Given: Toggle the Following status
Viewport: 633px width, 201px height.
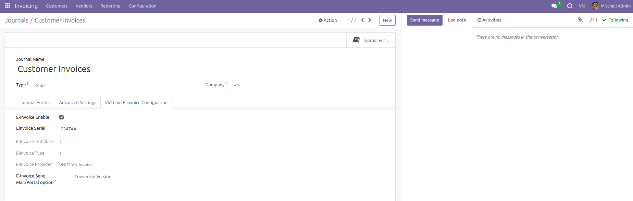Looking at the screenshot, I should pos(615,20).
